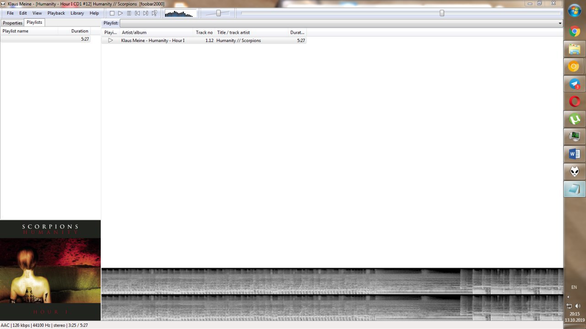Screen dimensions: 586x329
Task: Switch to the Properties tab
Action: point(12,23)
